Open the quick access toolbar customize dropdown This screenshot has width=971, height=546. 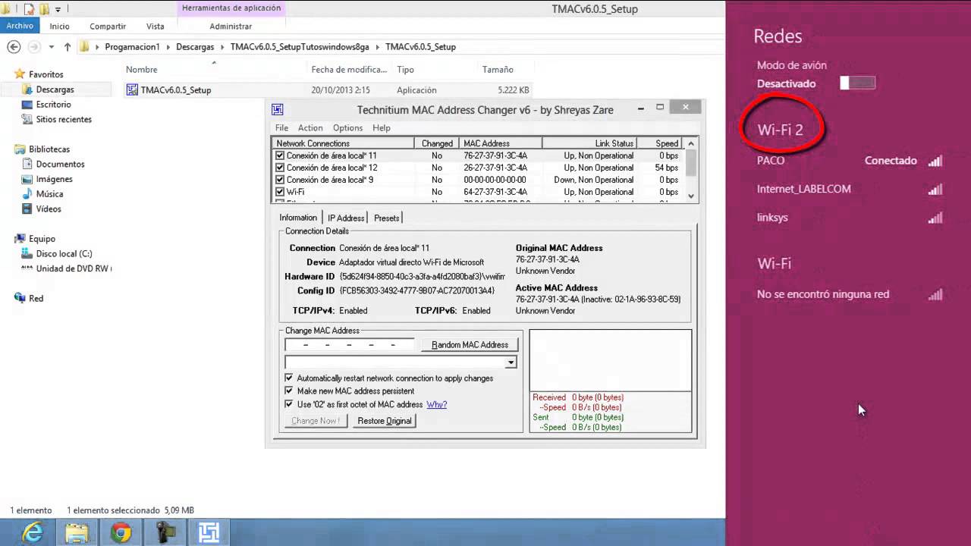[x=58, y=9]
